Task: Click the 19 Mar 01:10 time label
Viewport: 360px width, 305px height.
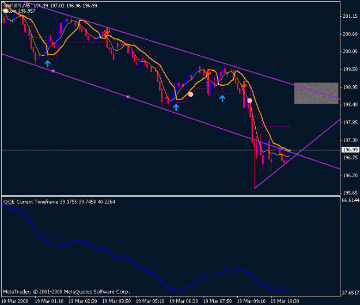Action: tap(49, 301)
